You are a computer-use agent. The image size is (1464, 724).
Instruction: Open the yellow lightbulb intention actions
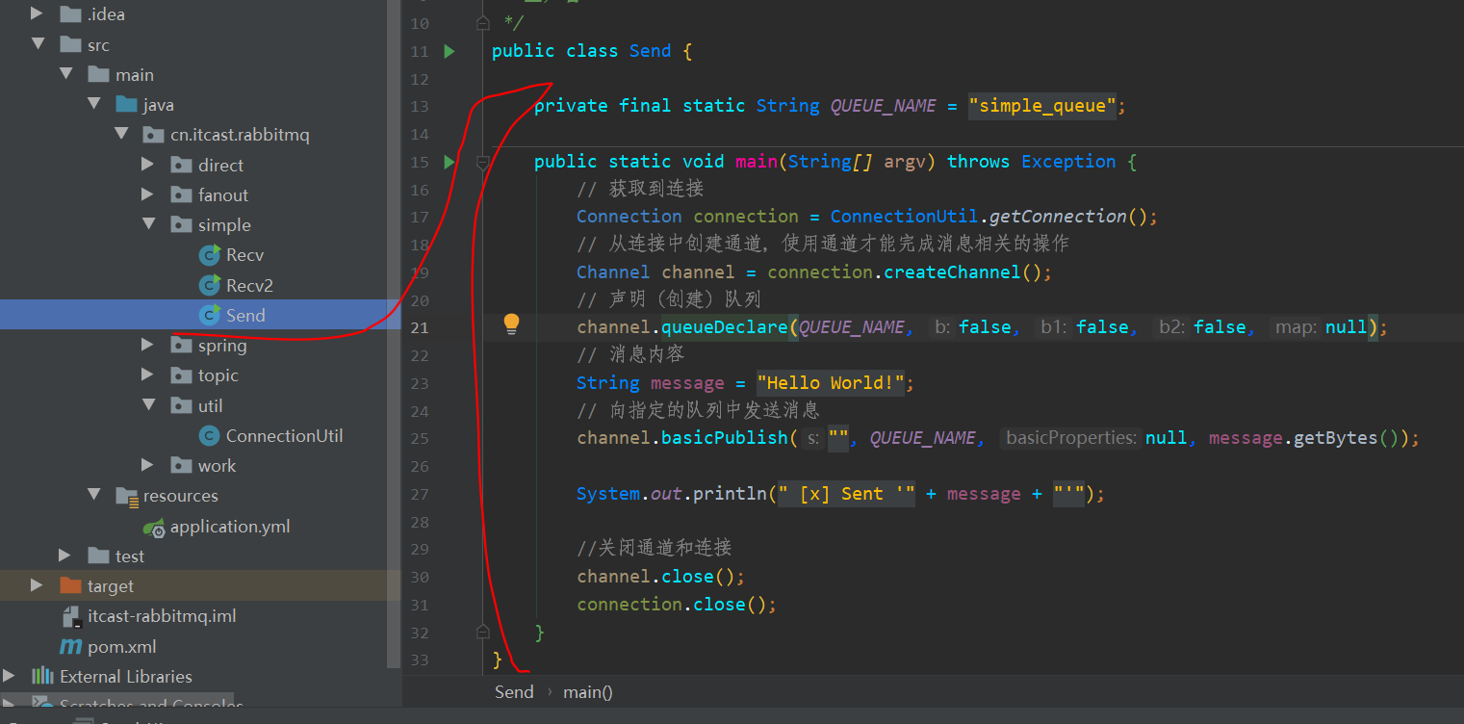pos(512,324)
